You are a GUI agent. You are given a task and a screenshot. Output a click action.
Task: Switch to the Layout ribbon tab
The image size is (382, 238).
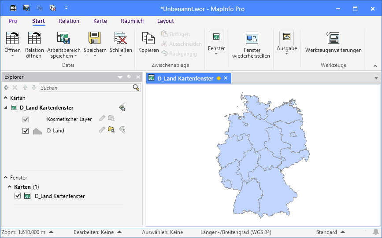pos(165,21)
